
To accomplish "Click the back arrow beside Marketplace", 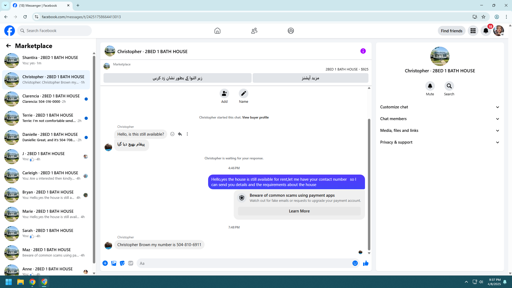I will click(x=9, y=46).
